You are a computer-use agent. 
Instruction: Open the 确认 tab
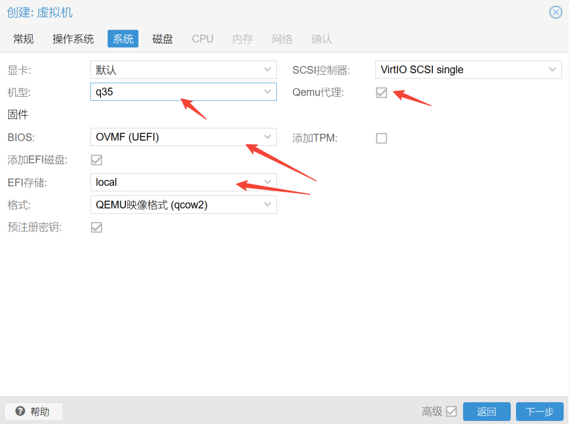(322, 39)
